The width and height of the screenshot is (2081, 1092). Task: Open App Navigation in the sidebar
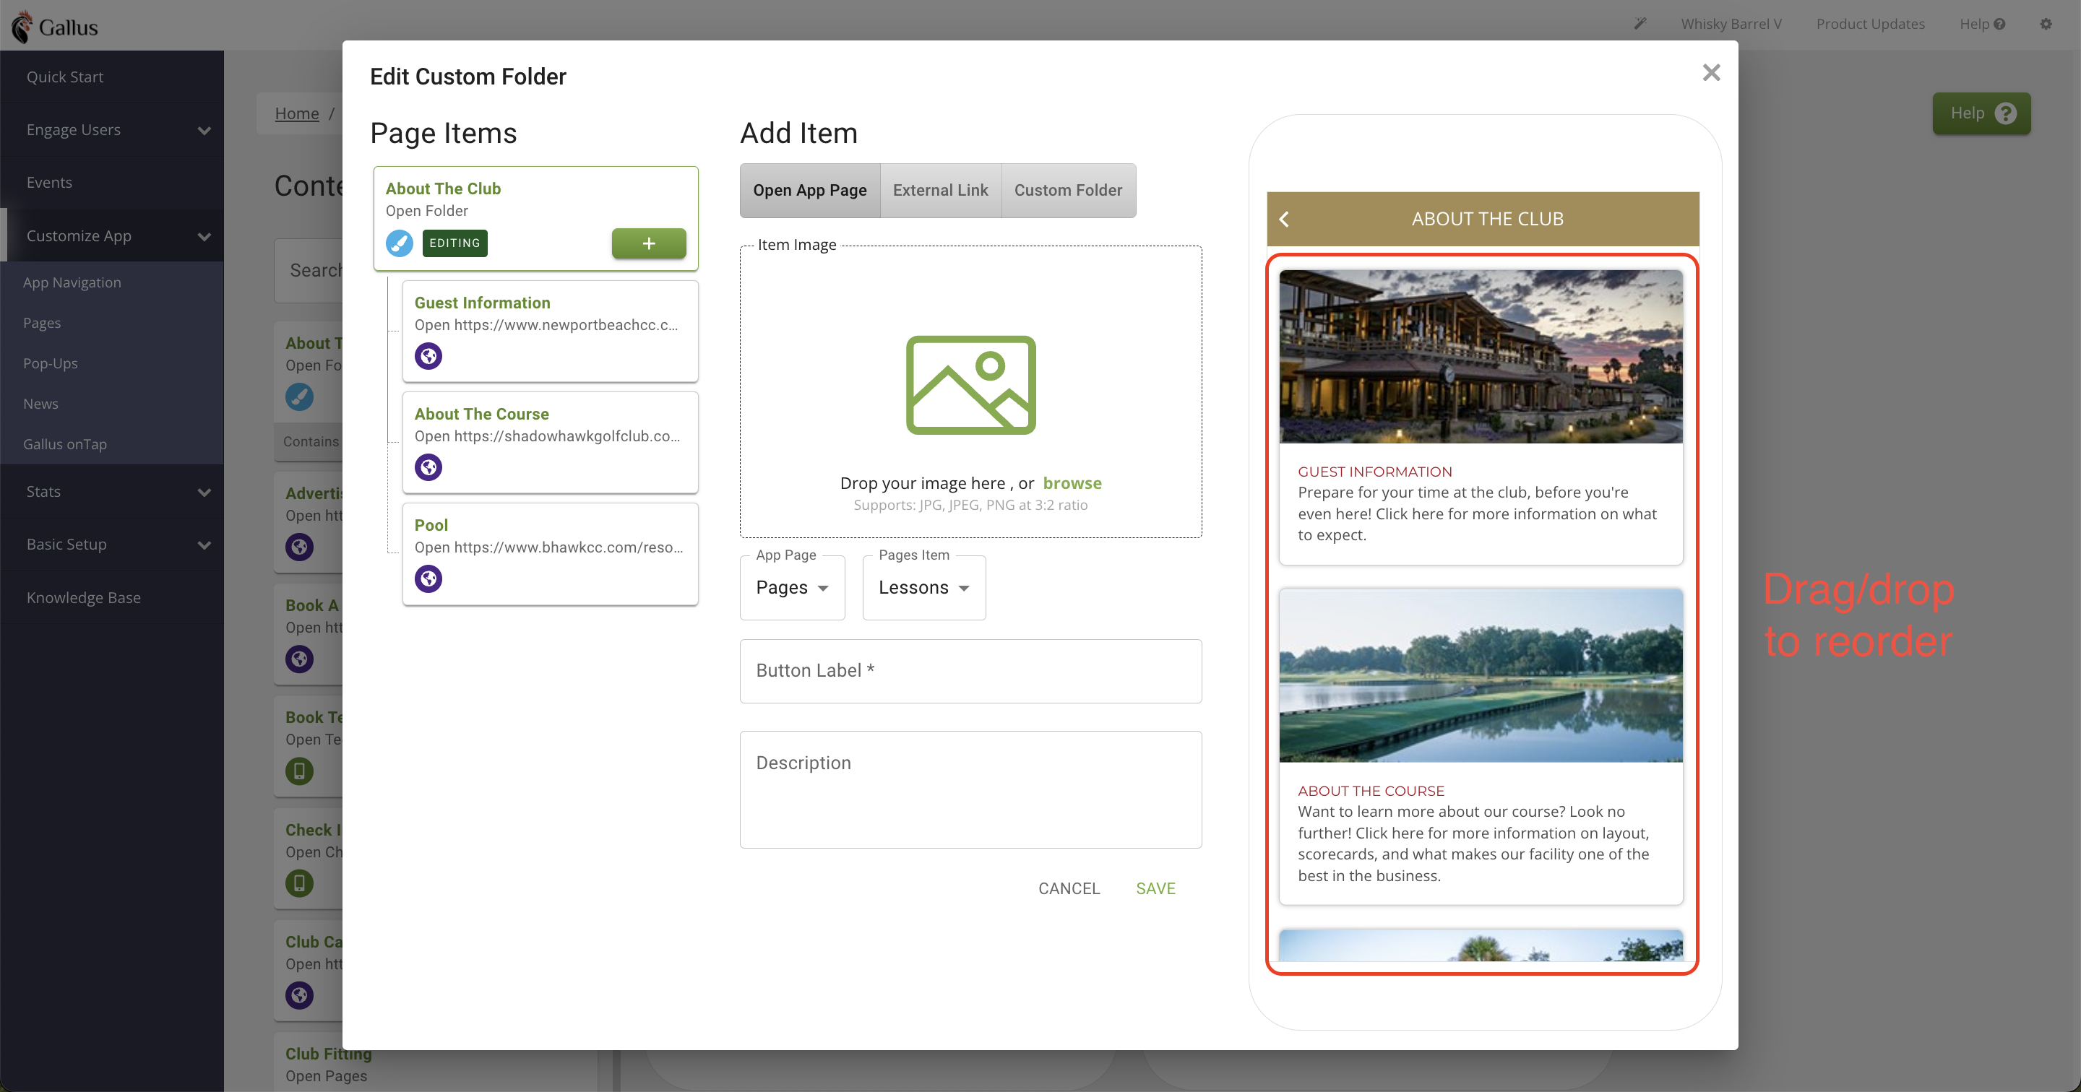tap(112, 282)
